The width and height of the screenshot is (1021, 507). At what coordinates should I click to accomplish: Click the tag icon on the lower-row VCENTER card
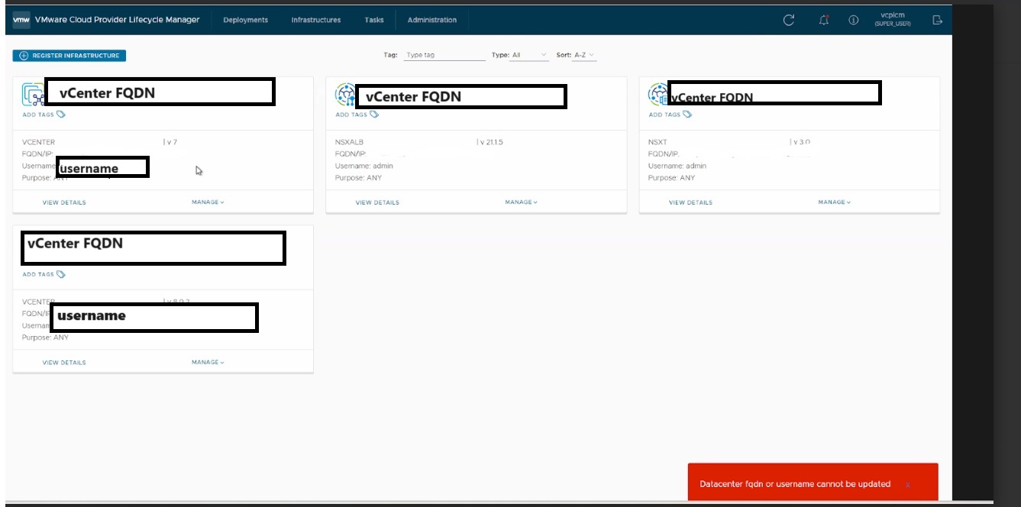point(61,274)
